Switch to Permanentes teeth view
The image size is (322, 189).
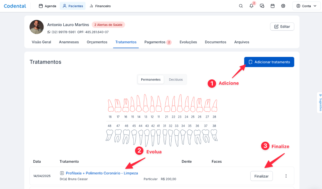[151, 80]
